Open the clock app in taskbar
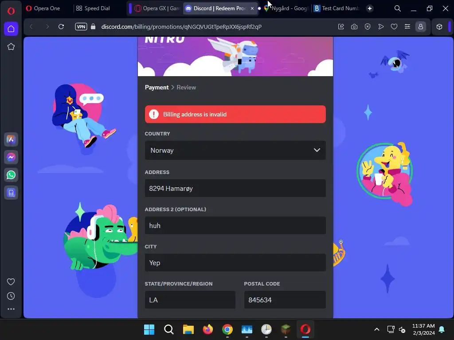Image resolution: width=454 pixels, height=340 pixels. tap(266, 329)
